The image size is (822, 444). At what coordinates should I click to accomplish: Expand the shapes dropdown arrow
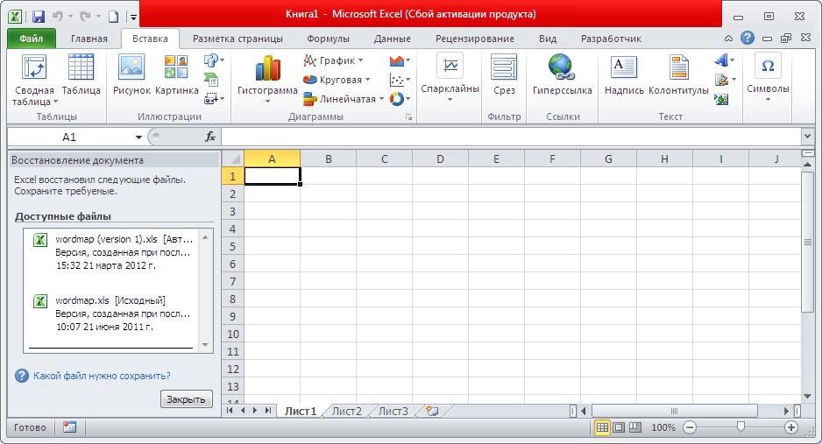point(223,60)
